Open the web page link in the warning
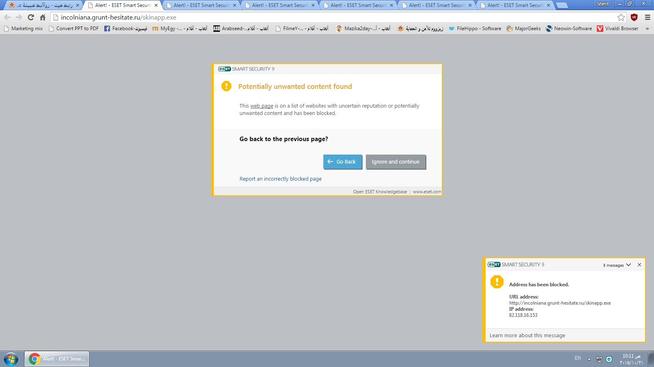Image resolution: width=654 pixels, height=367 pixels. point(262,106)
